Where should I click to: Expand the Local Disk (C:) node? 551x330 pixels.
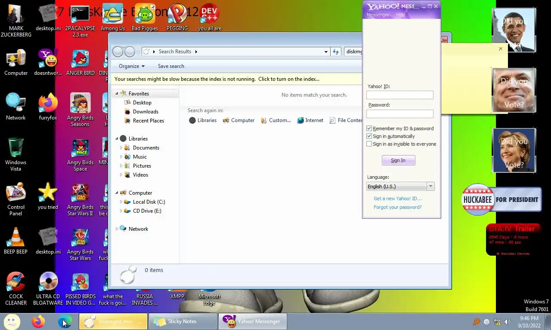point(121,202)
